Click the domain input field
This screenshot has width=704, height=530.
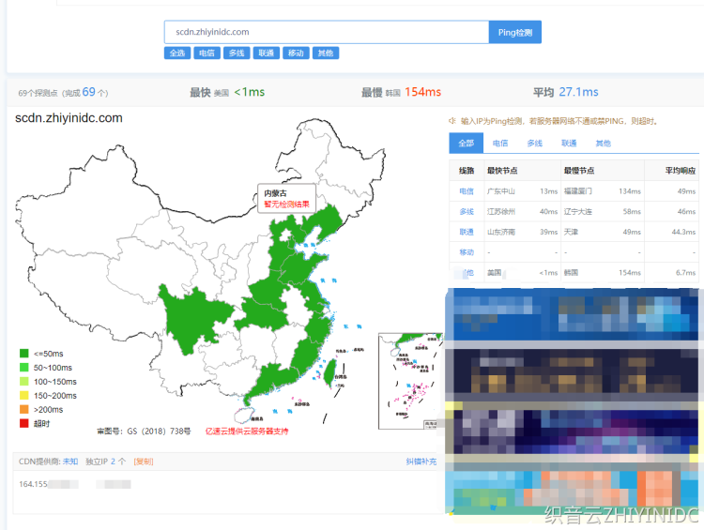[x=326, y=32]
